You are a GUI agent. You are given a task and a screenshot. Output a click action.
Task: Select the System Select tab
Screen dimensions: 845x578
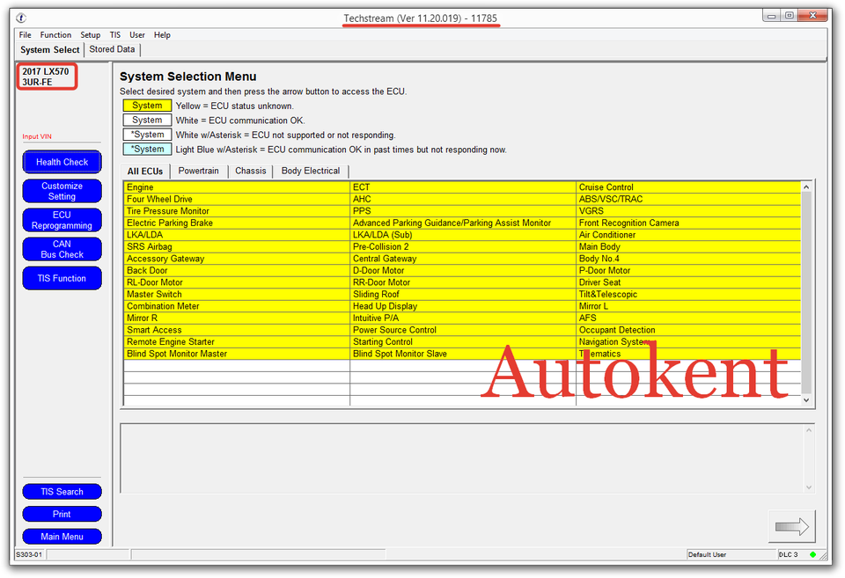[x=50, y=49]
